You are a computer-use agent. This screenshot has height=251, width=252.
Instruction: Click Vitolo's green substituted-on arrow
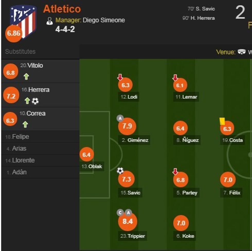(x=26, y=77)
